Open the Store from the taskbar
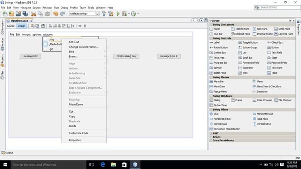Viewport: 301px width, 169px height. [124, 165]
